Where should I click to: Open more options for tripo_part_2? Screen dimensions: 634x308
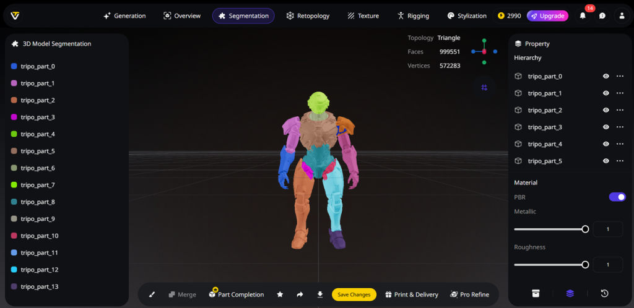620,110
